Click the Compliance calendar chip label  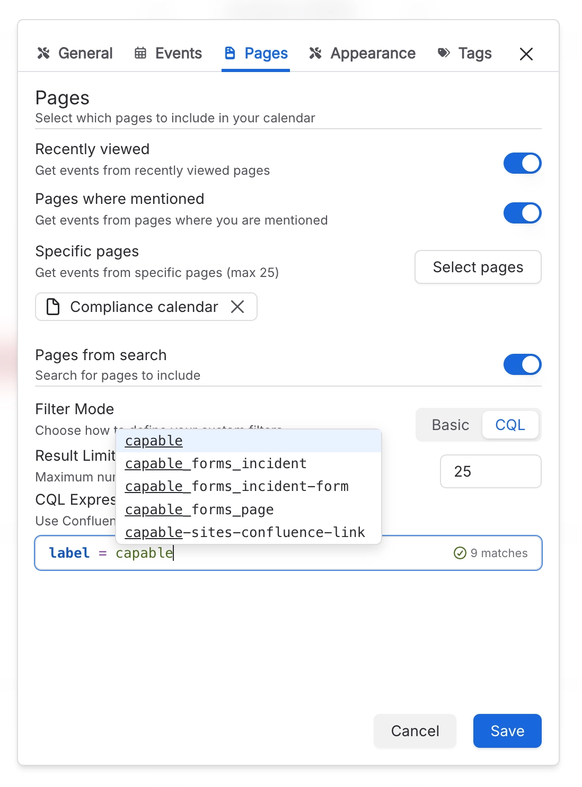point(144,307)
